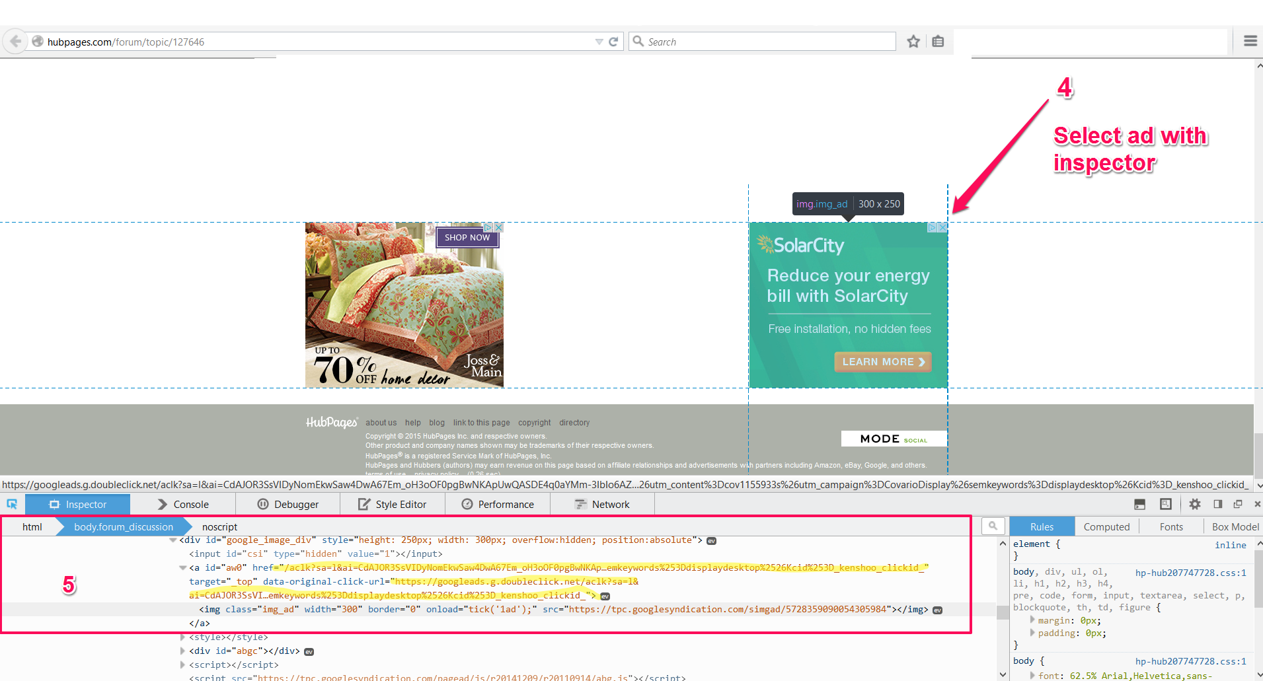Click the MODE social badge
The image size is (1263, 681).
point(894,439)
